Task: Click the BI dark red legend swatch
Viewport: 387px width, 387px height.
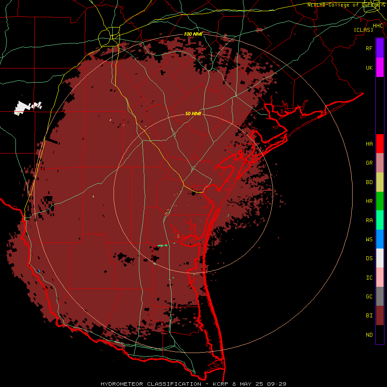Action: point(380,316)
